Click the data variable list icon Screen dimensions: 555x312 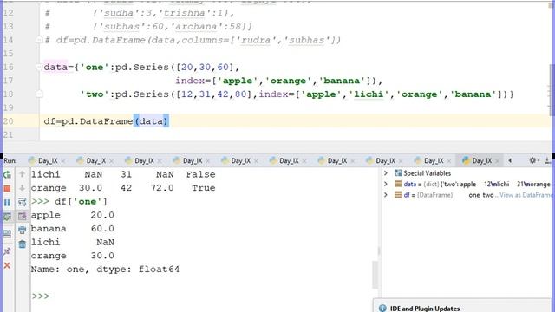click(x=398, y=184)
